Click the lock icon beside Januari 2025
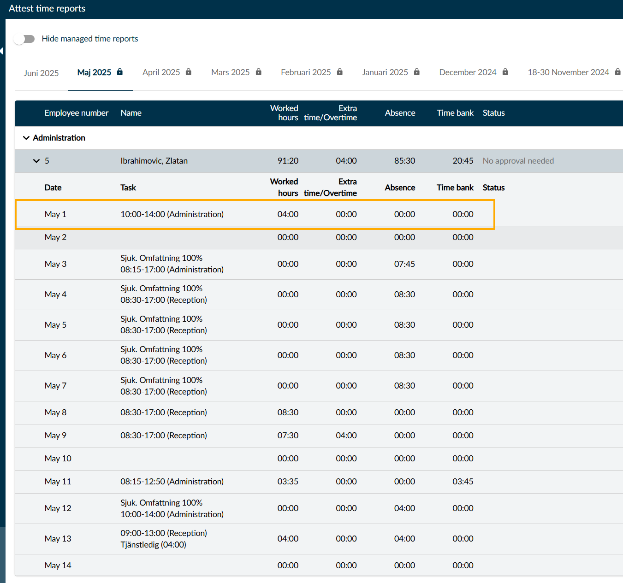623x583 pixels. click(x=417, y=72)
